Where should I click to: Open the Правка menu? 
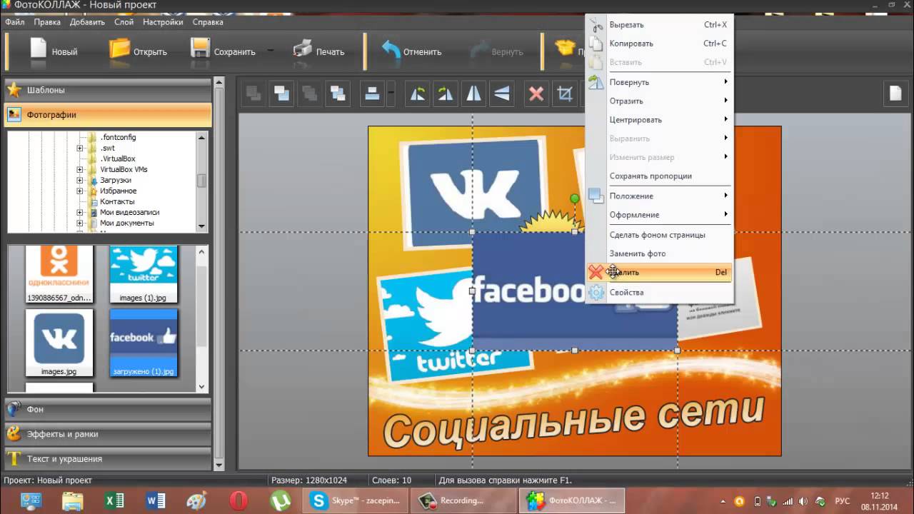point(47,22)
